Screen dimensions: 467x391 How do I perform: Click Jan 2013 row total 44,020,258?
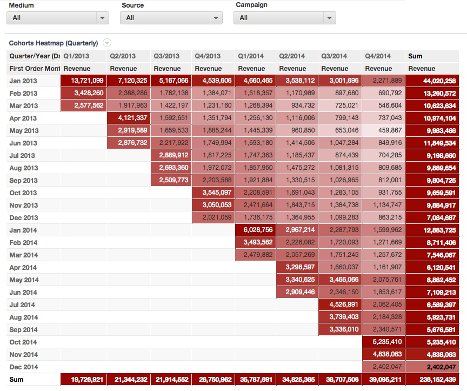(x=432, y=81)
